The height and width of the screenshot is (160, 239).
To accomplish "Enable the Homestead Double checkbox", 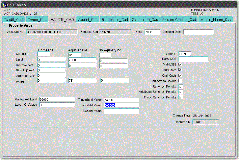I will [x=180, y=81].
